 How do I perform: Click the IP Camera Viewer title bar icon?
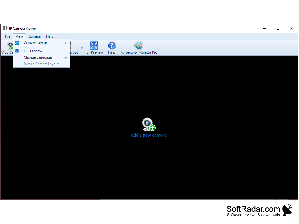(x=5, y=28)
